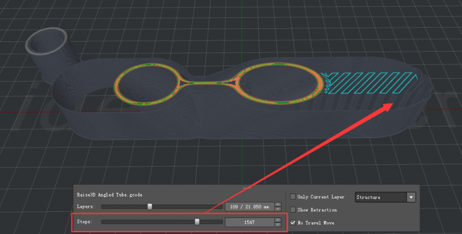The height and width of the screenshot is (234, 462).
Task: Enable the Only Current Layer checkbox
Action: pos(293,197)
